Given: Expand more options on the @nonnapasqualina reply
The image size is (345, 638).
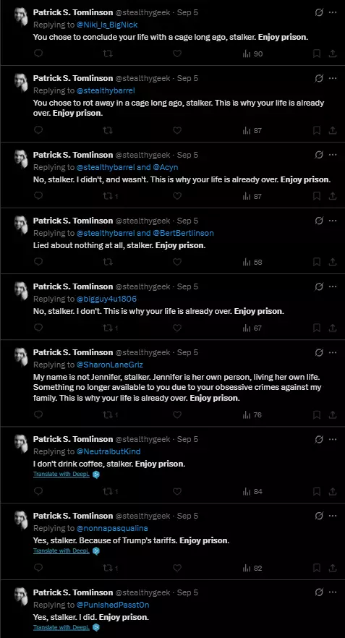Looking at the screenshot, I should click(333, 516).
